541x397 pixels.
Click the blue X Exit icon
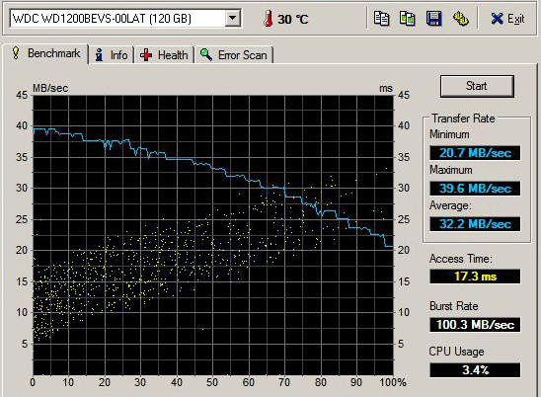point(497,19)
